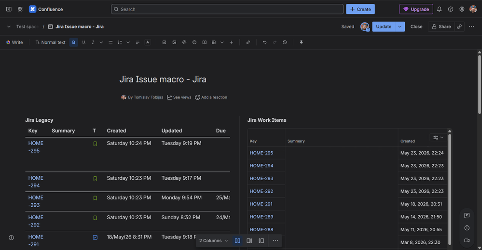This screenshot has height=250, width=482.
Task: Insert an @ mention
Action: tap(184, 42)
